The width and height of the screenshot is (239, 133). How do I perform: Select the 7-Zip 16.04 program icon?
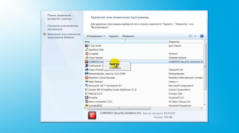(86, 46)
